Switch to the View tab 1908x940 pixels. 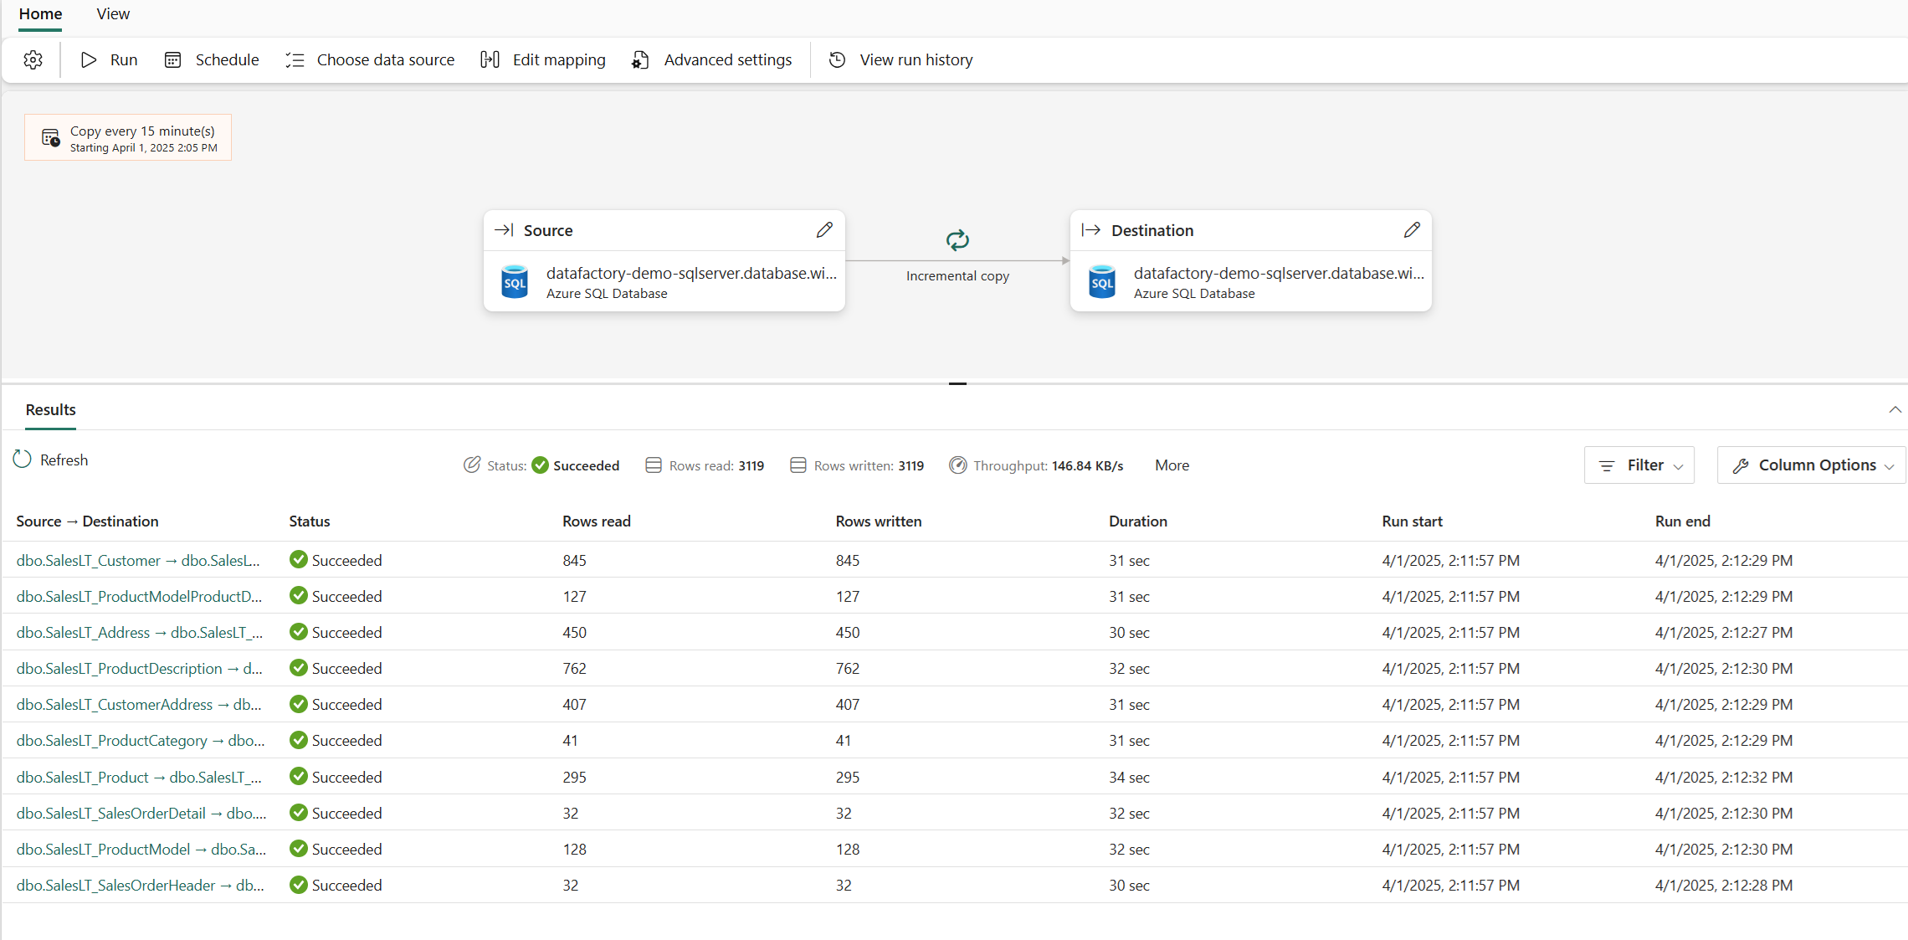[x=113, y=14]
